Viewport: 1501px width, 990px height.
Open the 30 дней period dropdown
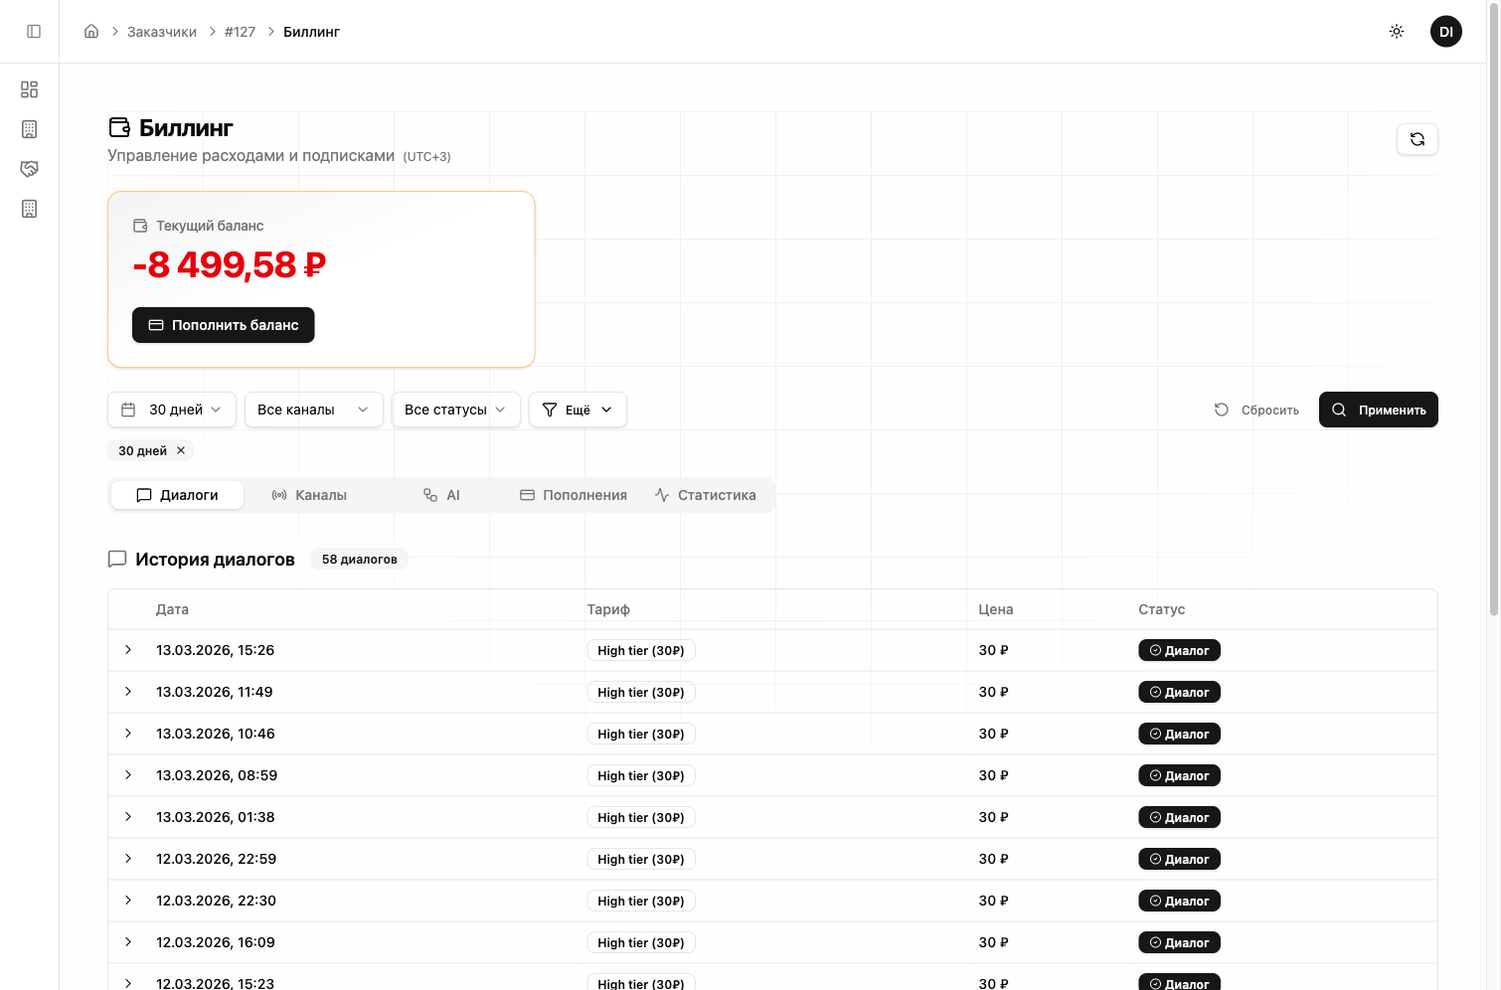click(172, 410)
